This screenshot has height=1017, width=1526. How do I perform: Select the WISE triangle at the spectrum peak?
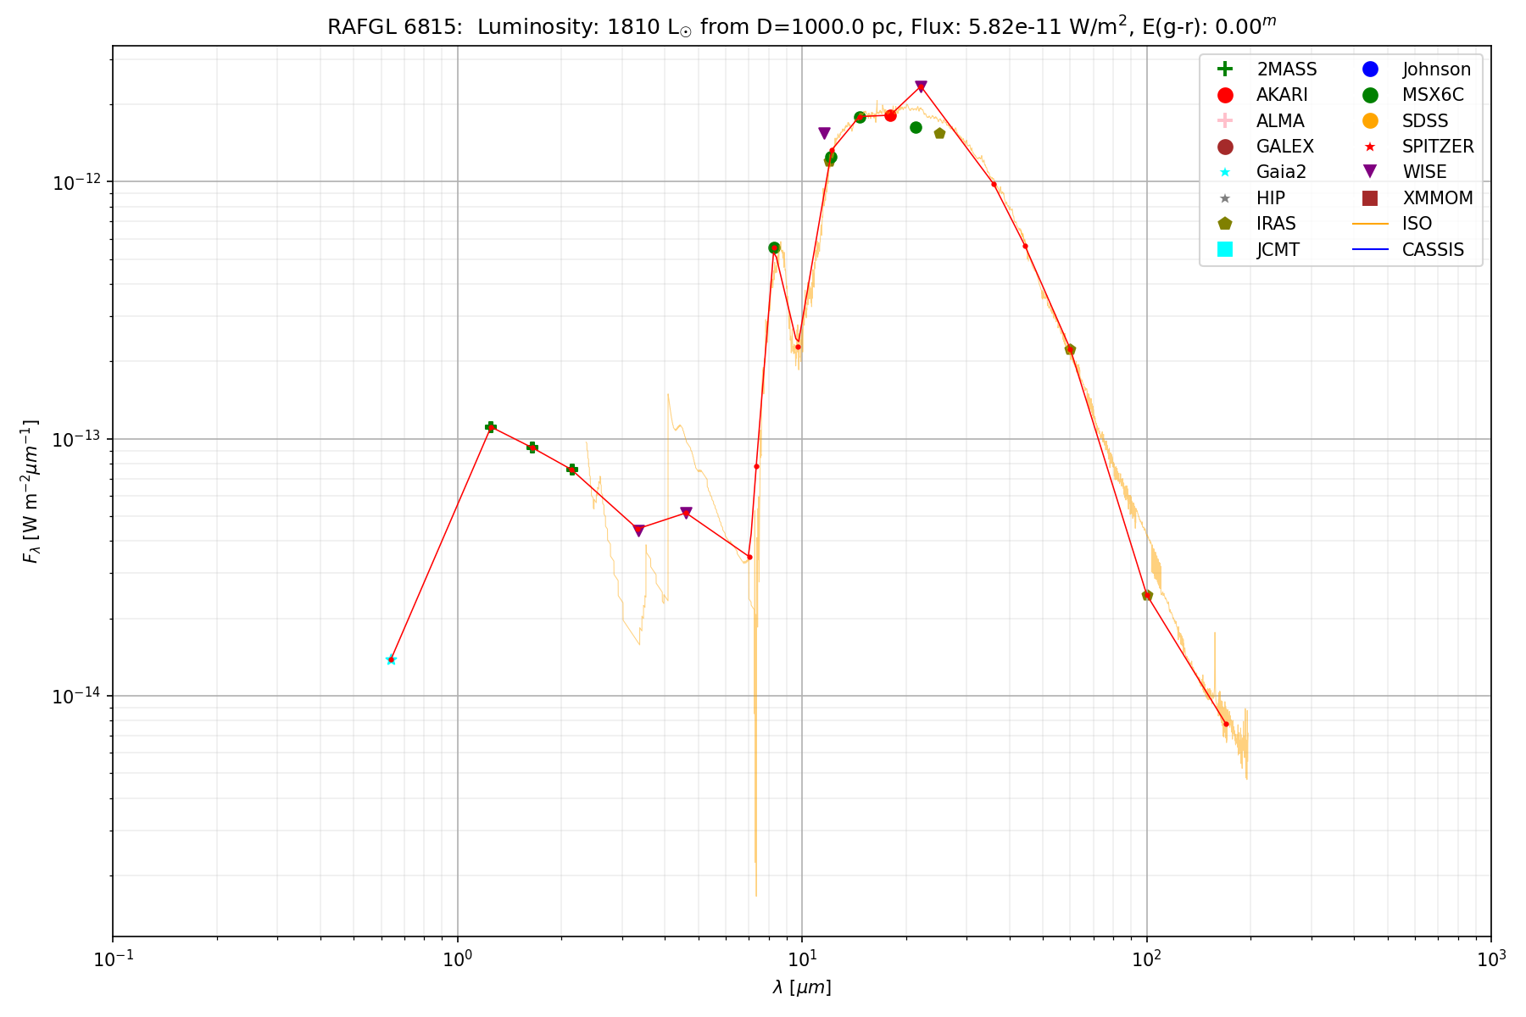(921, 86)
